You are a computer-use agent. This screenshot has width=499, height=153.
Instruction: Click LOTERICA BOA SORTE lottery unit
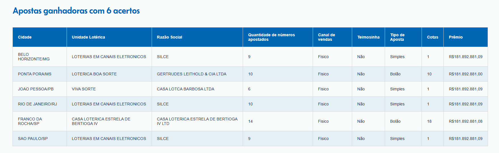(x=94, y=74)
